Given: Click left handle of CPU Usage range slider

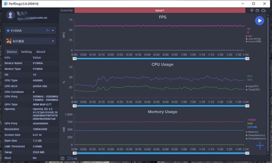Looking at the screenshot, I should [x=75, y=106].
